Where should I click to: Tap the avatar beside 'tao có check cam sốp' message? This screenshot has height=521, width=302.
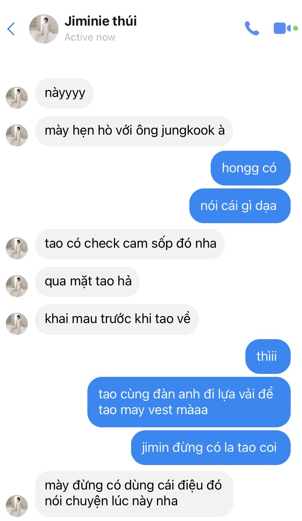click(x=17, y=248)
